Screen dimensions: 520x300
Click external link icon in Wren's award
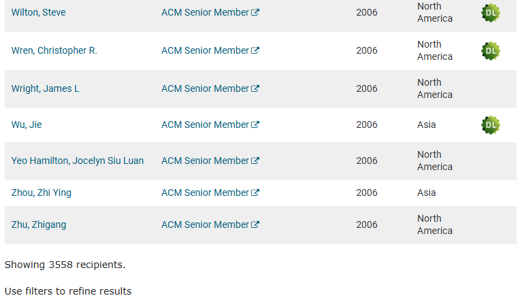[255, 50]
